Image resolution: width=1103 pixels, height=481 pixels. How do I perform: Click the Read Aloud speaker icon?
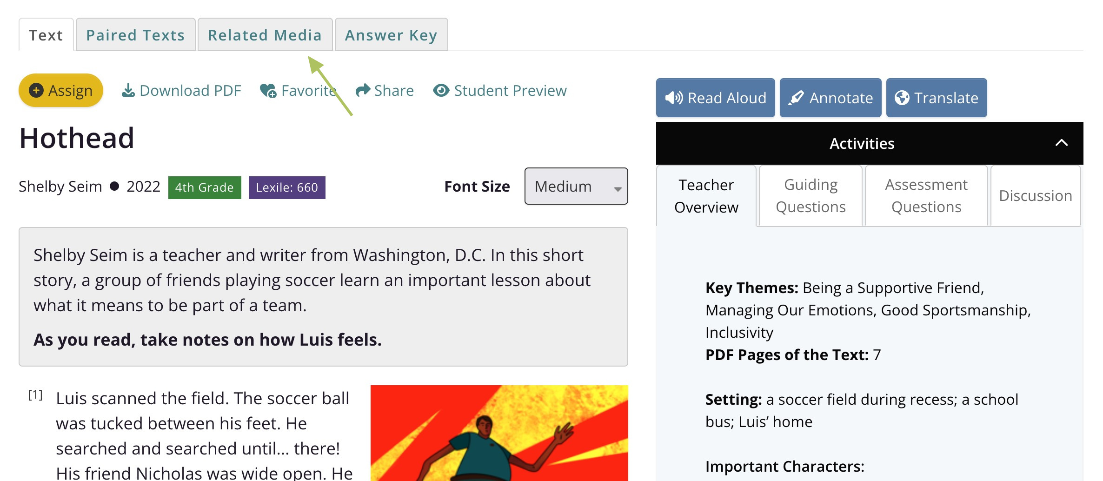click(x=674, y=98)
